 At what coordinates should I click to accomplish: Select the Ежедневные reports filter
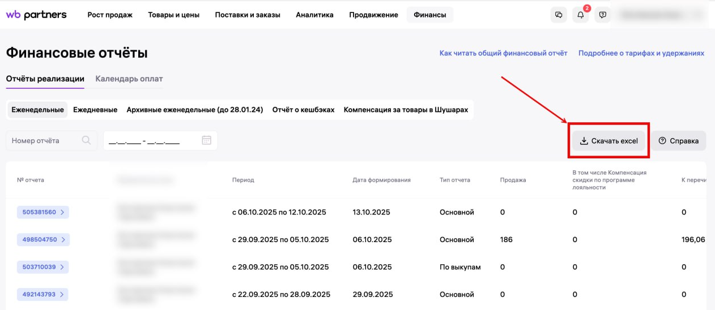pos(95,110)
